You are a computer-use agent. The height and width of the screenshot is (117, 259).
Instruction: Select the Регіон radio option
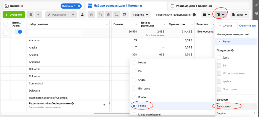click(134, 106)
